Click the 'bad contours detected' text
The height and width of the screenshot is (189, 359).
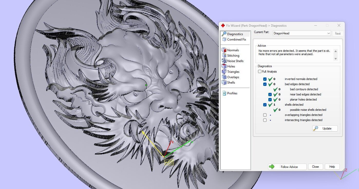(304, 89)
